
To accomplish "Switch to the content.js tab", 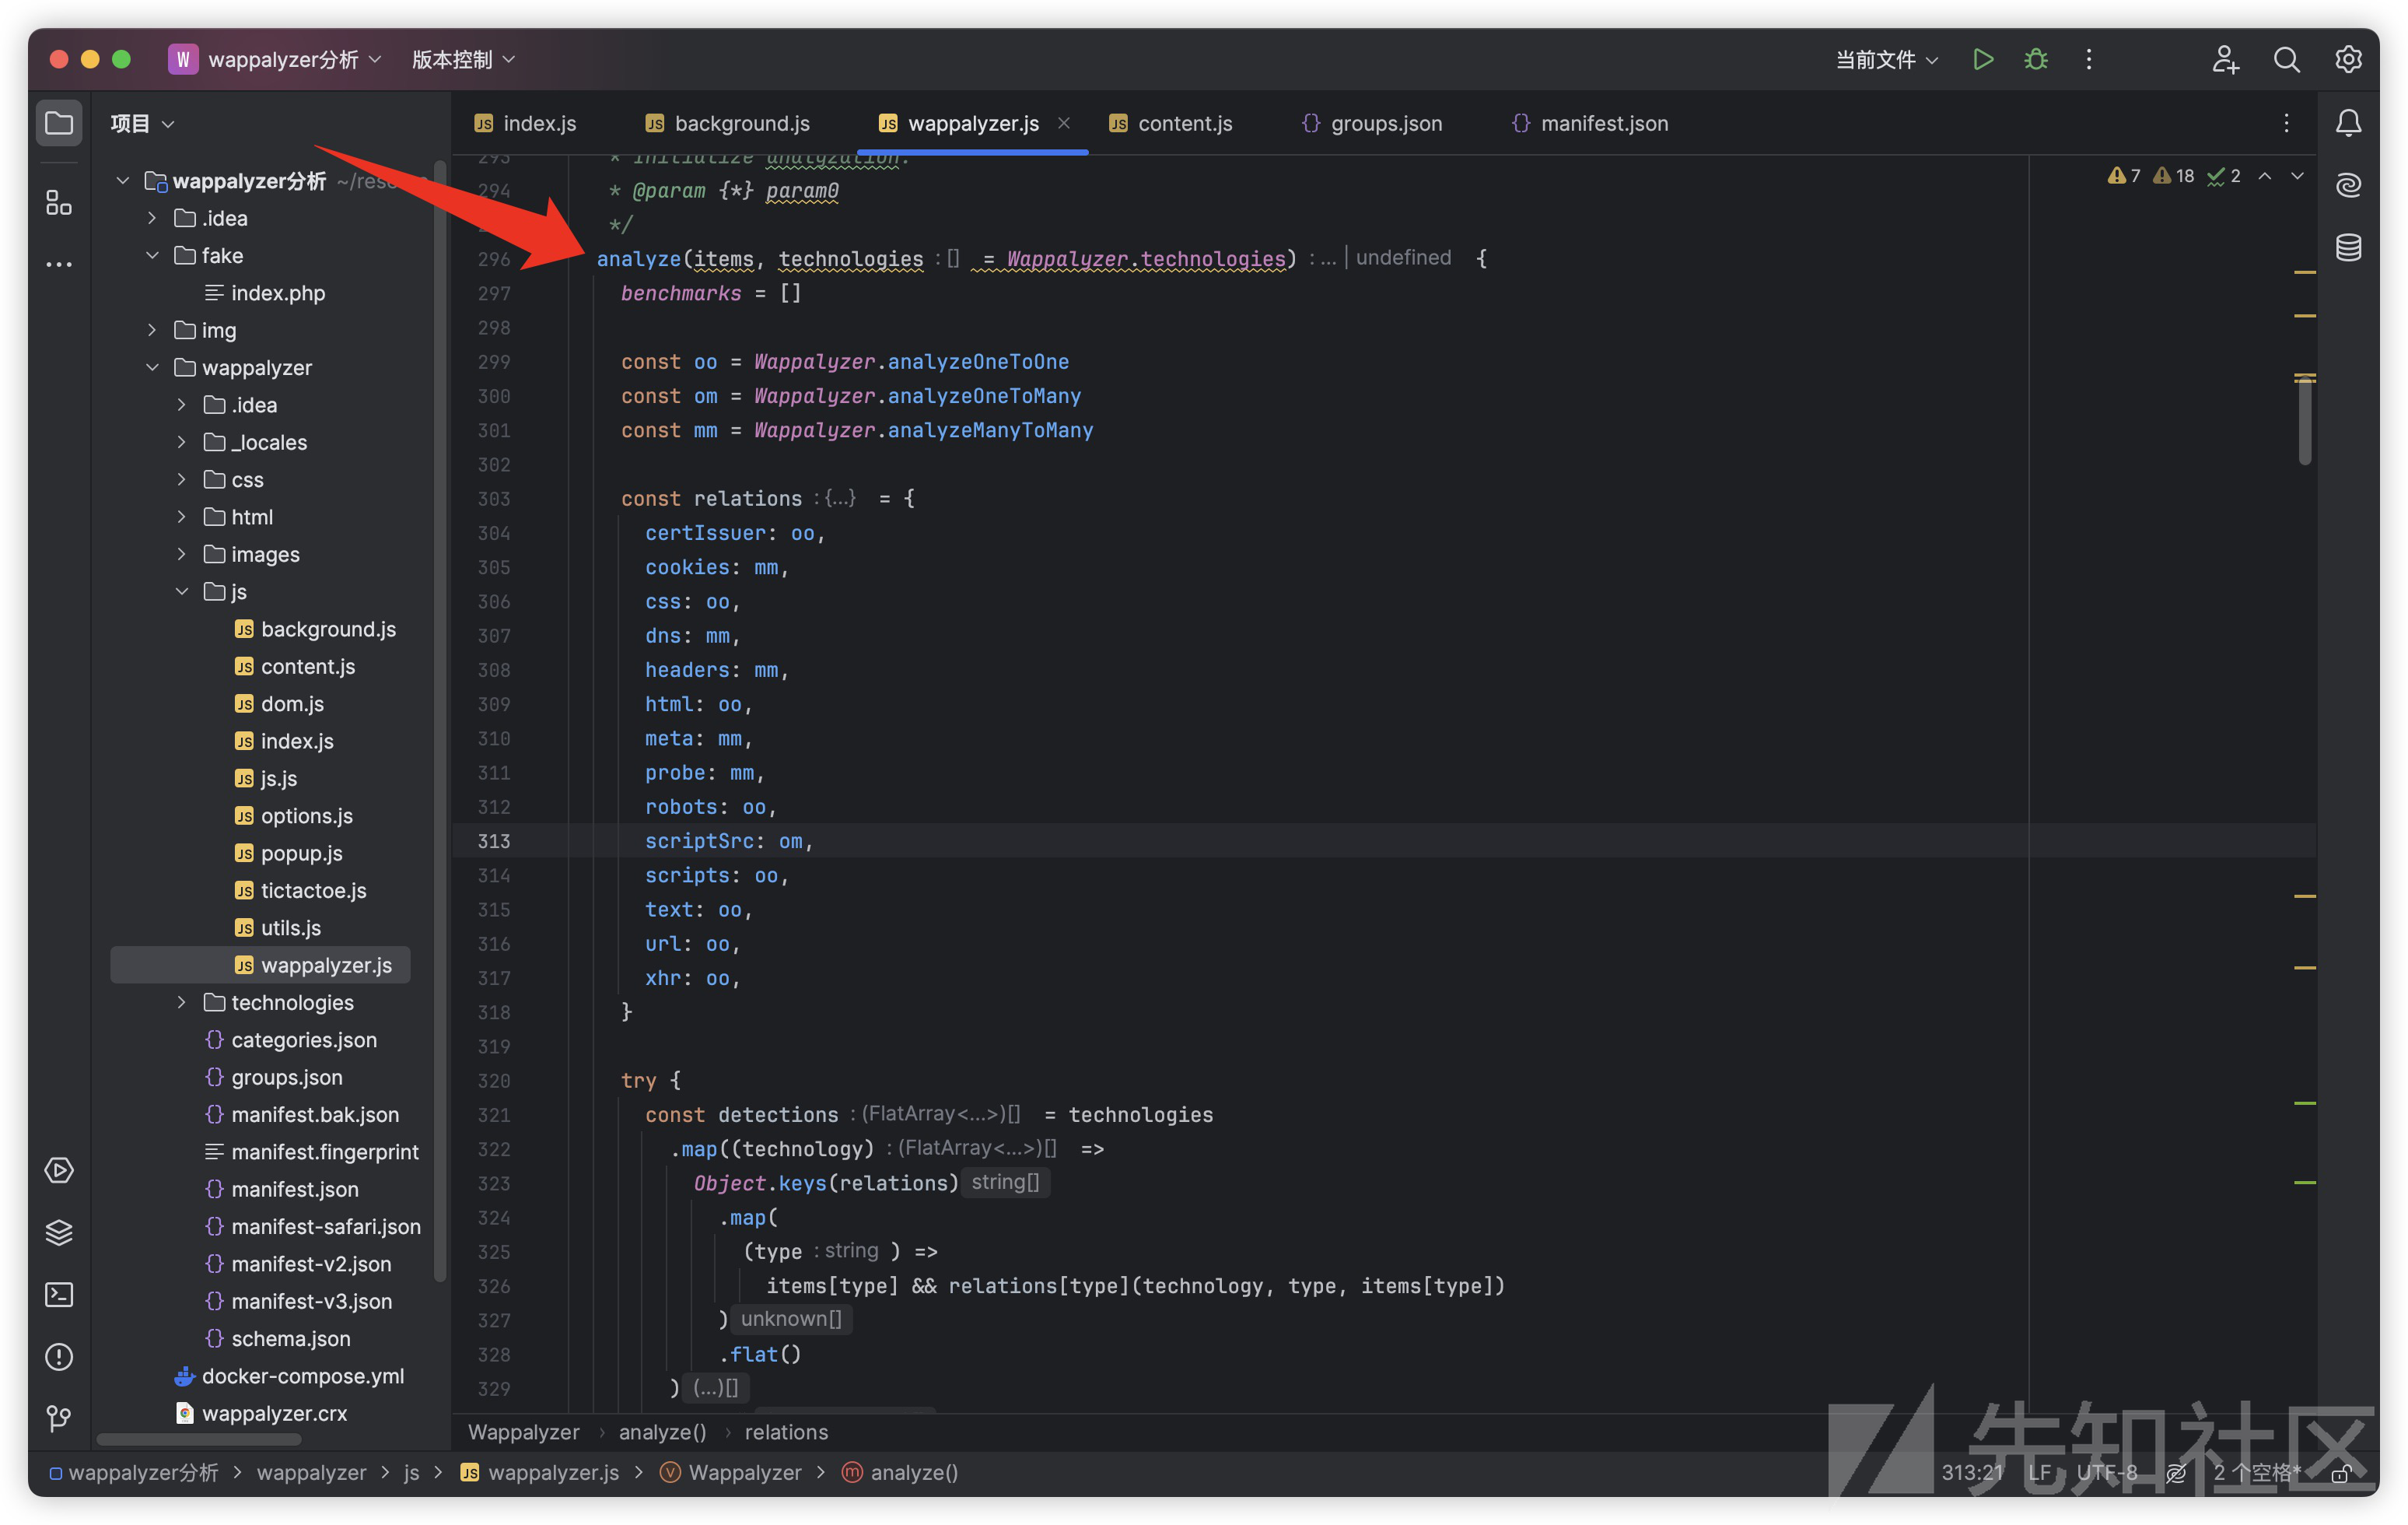I will (x=1171, y=123).
